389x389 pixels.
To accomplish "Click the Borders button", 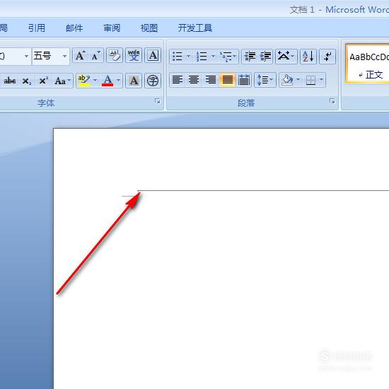I will pos(310,80).
